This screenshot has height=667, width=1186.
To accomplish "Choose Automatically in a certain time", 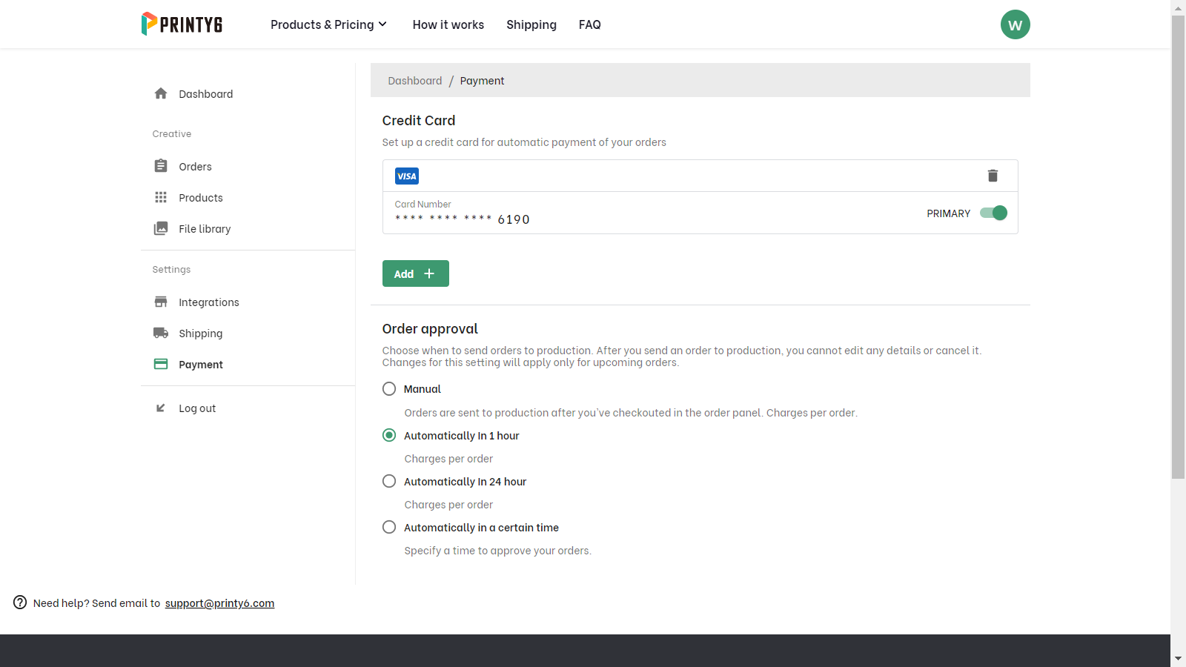I will pos(389,528).
